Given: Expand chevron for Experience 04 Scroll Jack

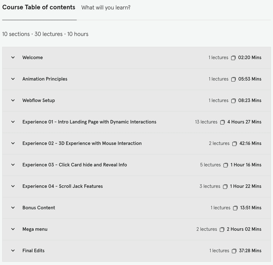Looking at the screenshot, I should (x=13, y=186).
